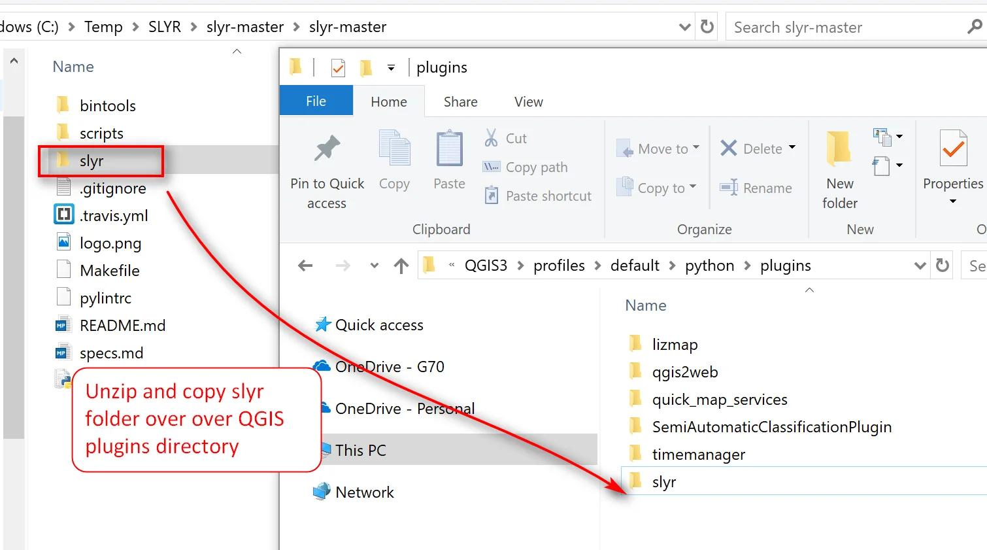Click search magnifier in slyr-master window
The image size is (987, 550).
click(975, 27)
